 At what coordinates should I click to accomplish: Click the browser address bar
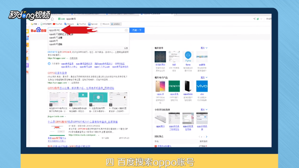click(154, 19)
